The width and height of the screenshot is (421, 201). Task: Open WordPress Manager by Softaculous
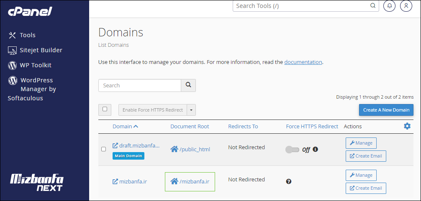[32, 89]
